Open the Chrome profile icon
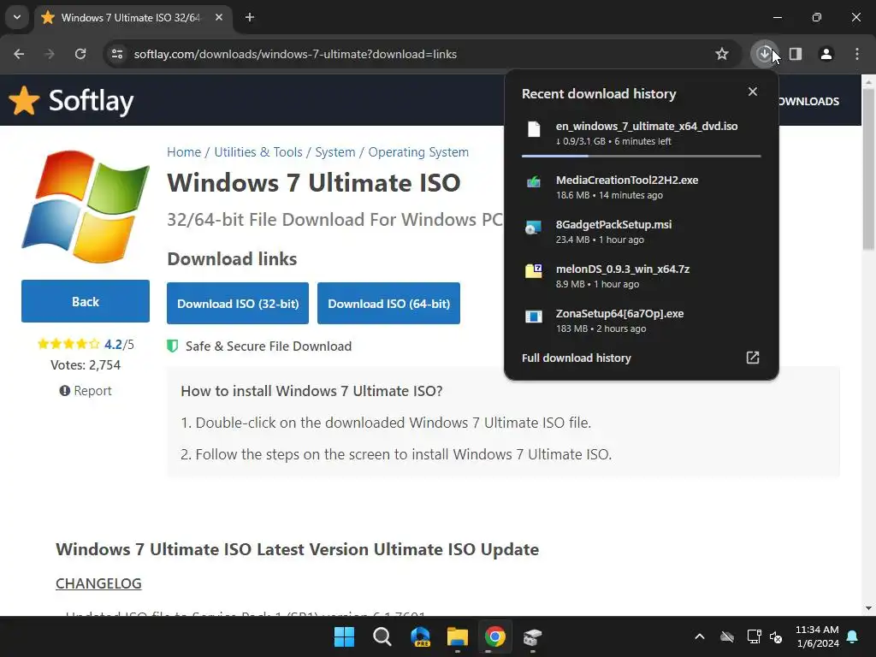 (x=826, y=54)
